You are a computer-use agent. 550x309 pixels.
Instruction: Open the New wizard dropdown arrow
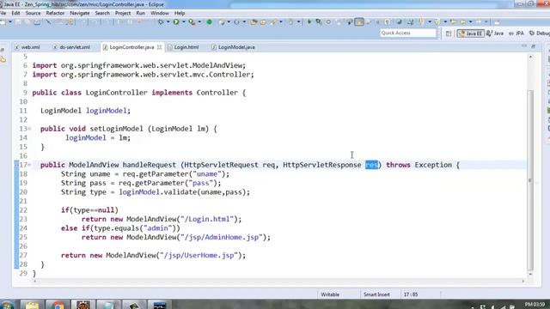click(10, 22)
